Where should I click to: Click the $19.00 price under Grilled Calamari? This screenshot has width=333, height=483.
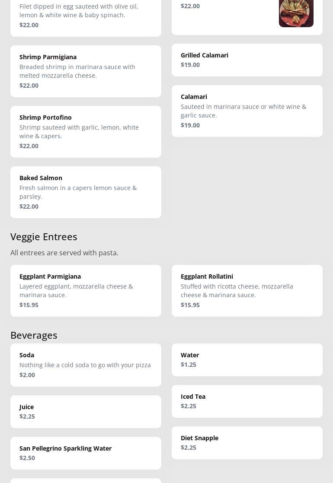190,65
